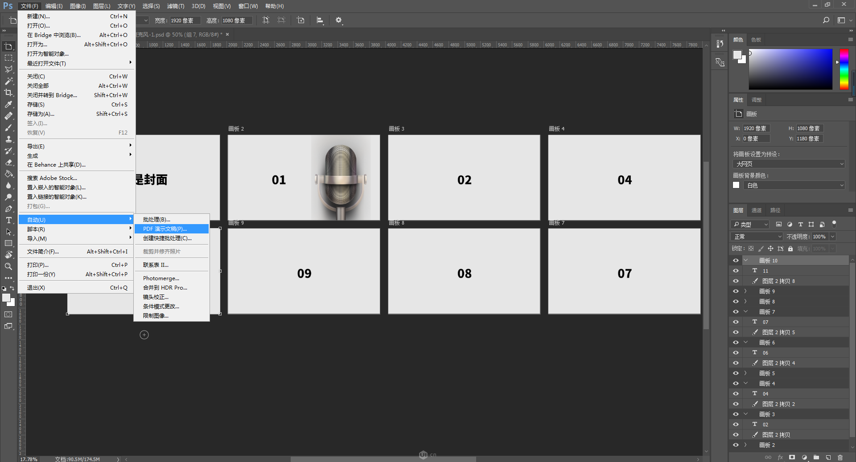Select the Rectangle shape tool

click(x=8, y=243)
